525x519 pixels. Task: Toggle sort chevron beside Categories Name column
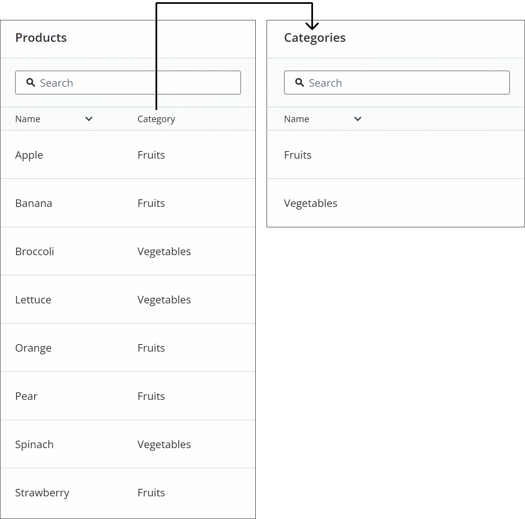[x=358, y=119]
